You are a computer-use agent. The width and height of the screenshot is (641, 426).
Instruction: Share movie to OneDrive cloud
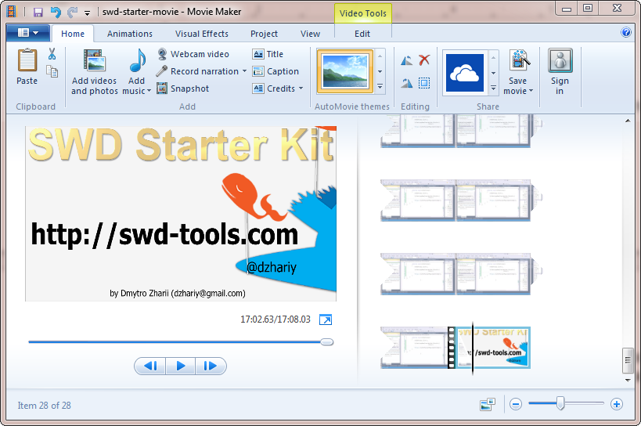pos(465,73)
